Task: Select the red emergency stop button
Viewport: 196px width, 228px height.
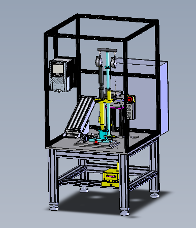Action: 130,99
